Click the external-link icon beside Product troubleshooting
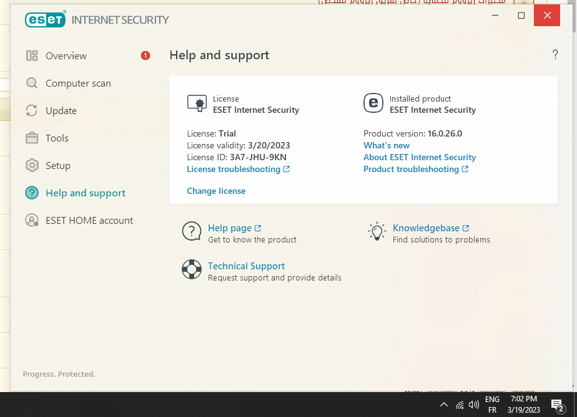This screenshot has width=577, height=417. [x=465, y=169]
